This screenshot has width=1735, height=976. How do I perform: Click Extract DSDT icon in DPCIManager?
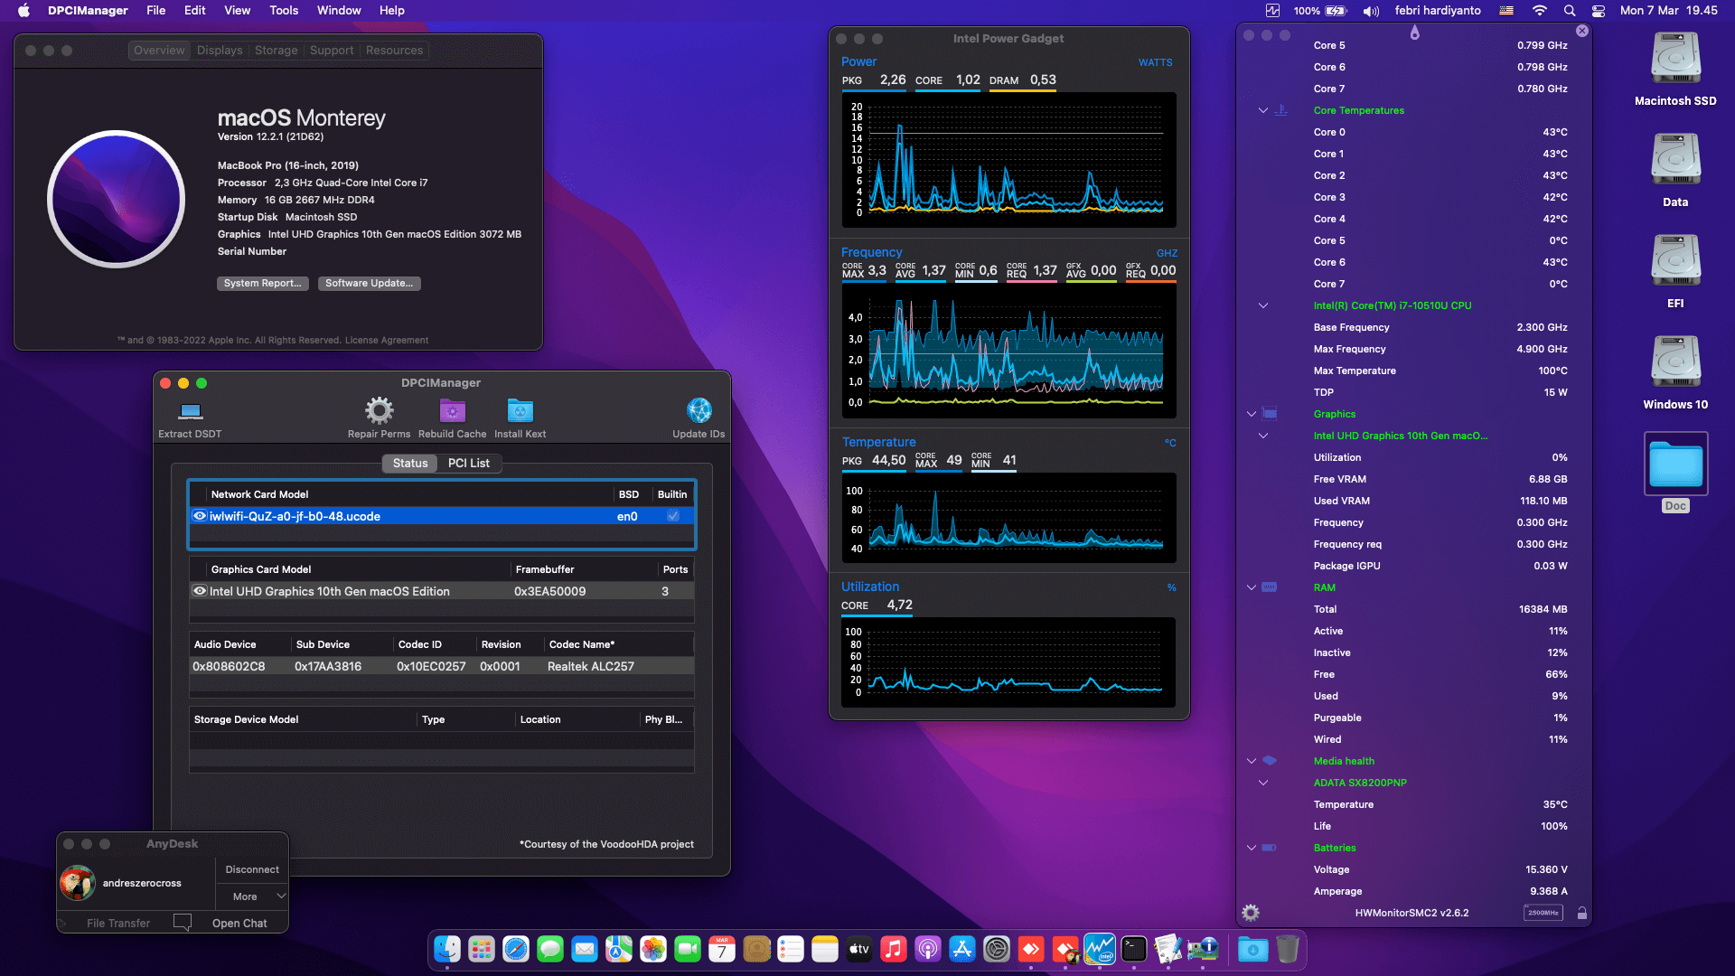pos(190,412)
